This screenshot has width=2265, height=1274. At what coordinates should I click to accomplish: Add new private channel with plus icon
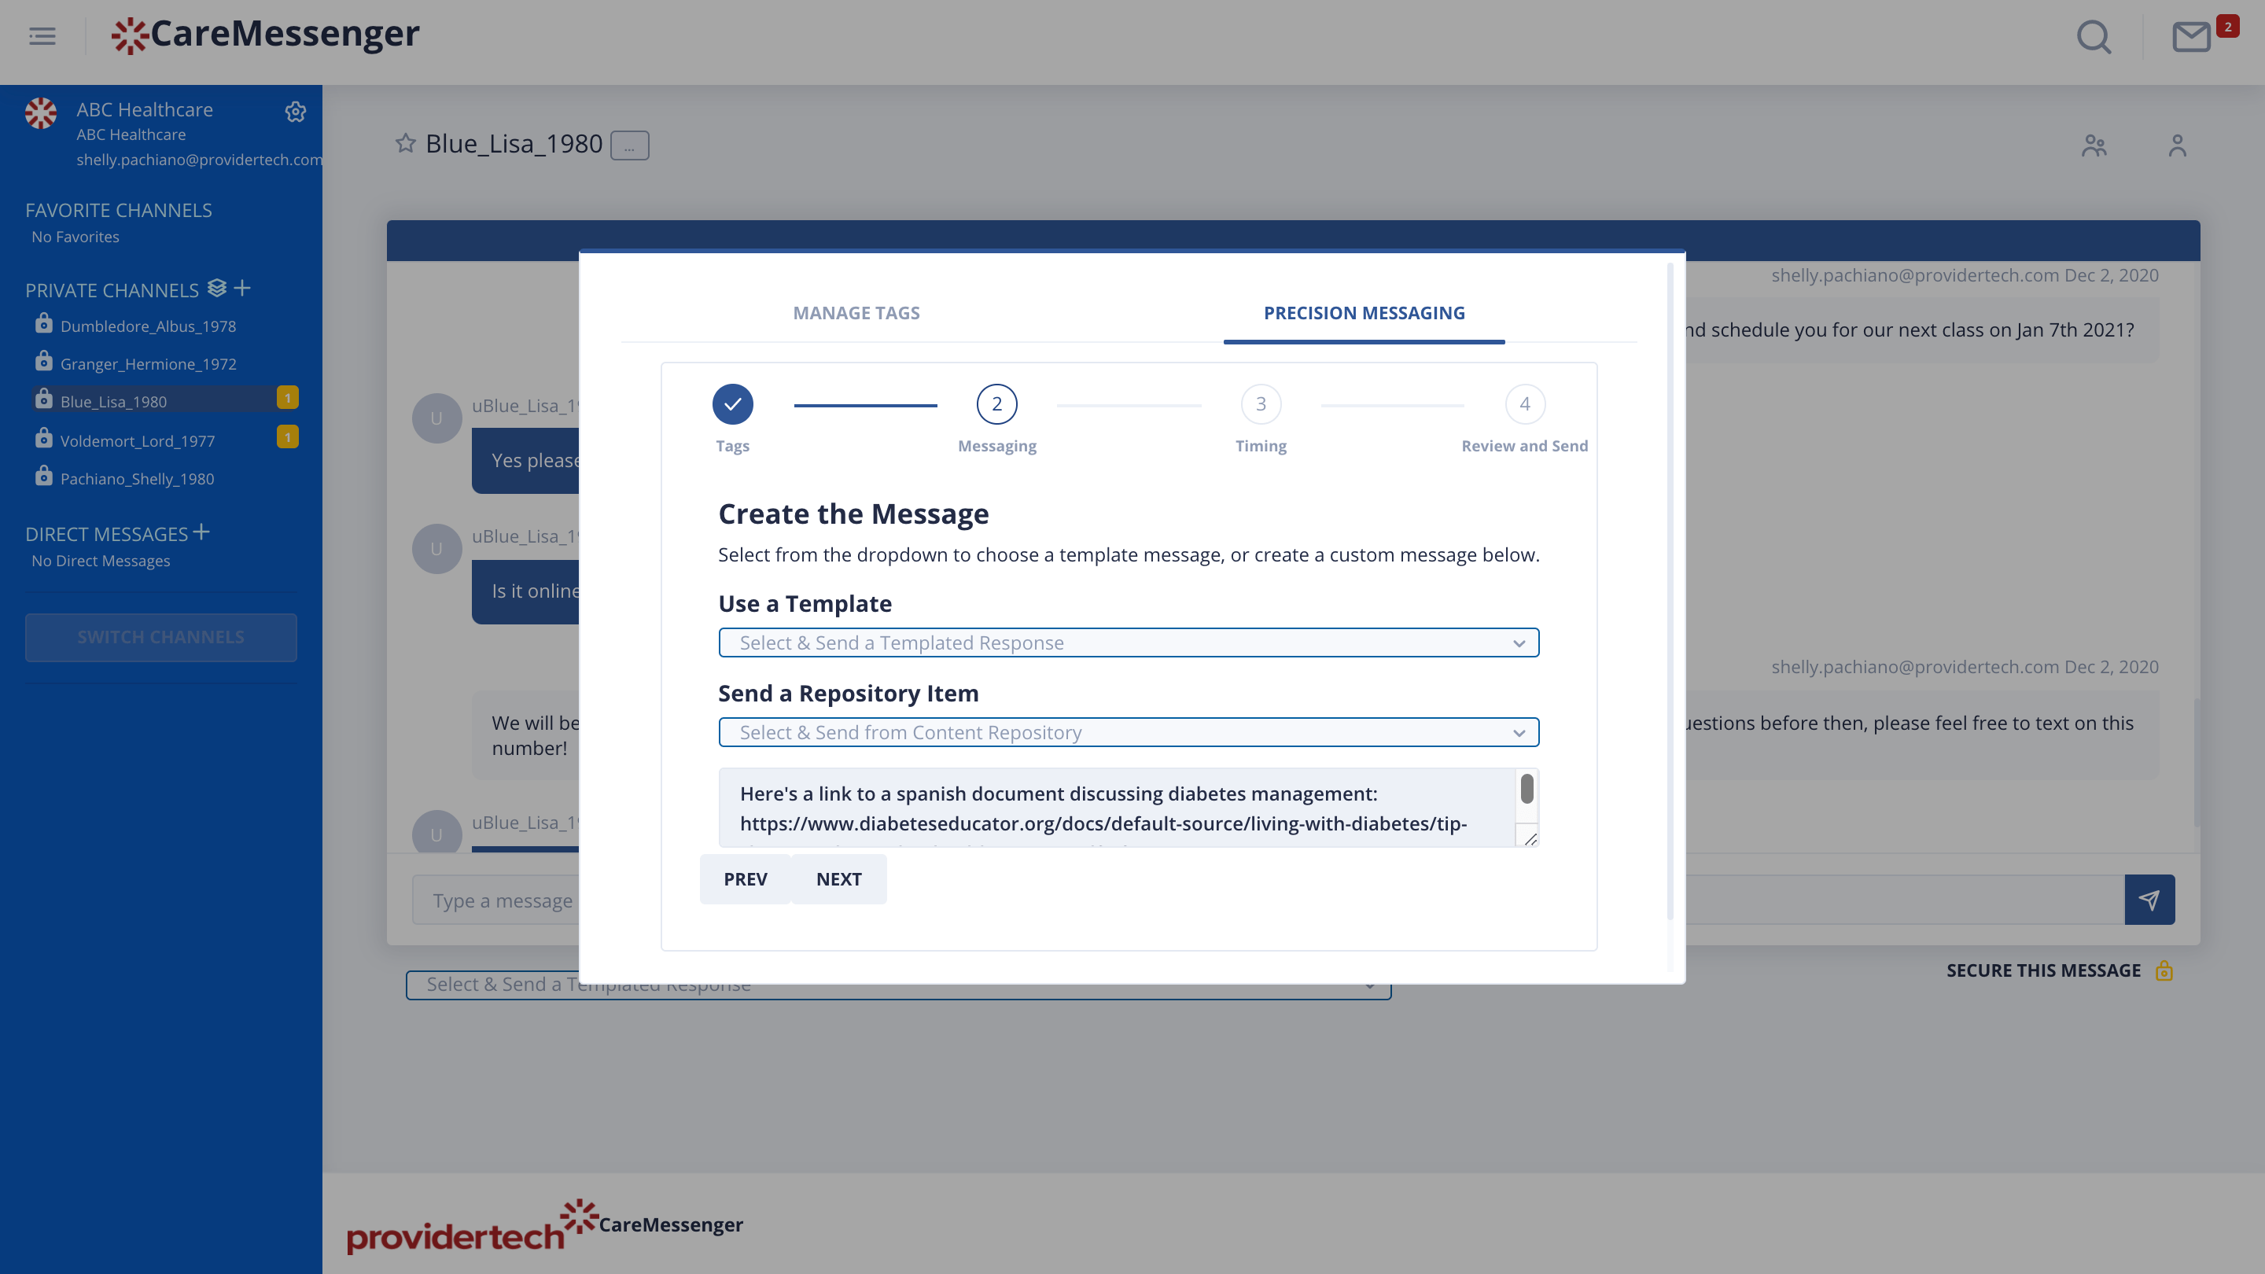pos(243,289)
